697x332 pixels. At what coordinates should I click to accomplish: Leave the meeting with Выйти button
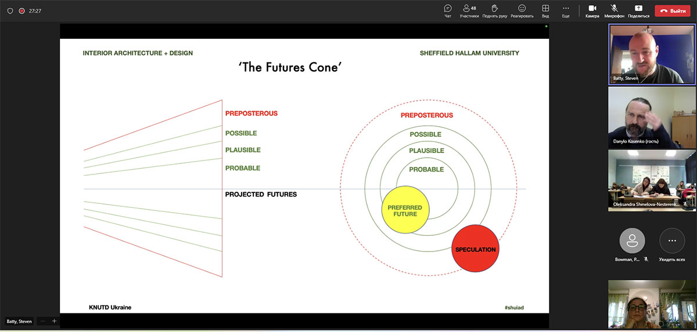tap(672, 10)
